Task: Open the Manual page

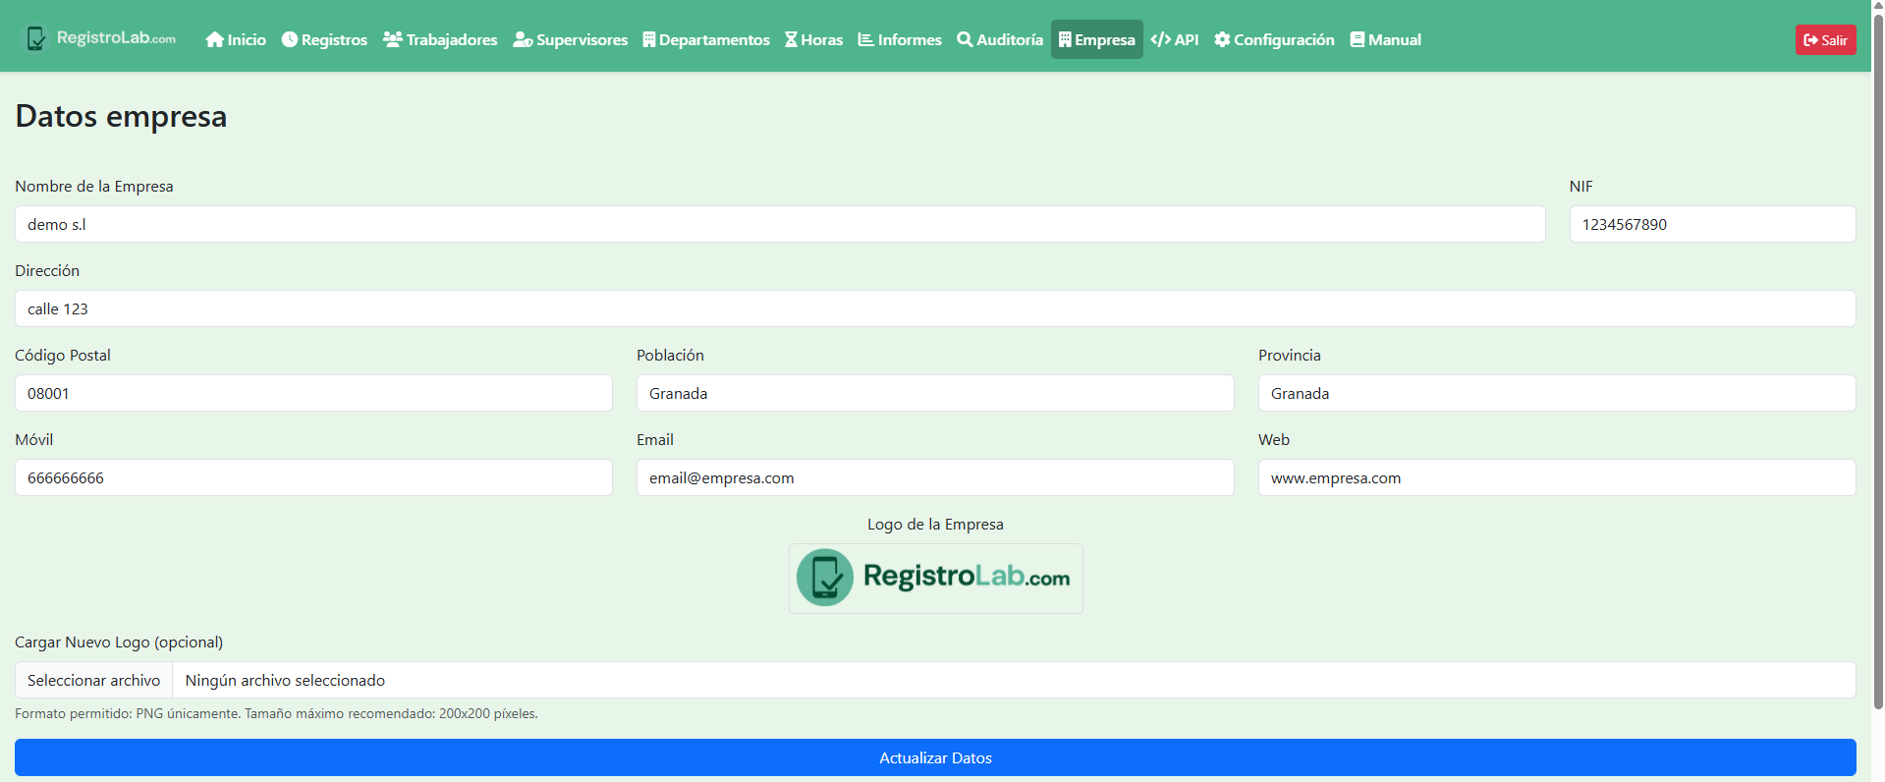Action: [1385, 39]
